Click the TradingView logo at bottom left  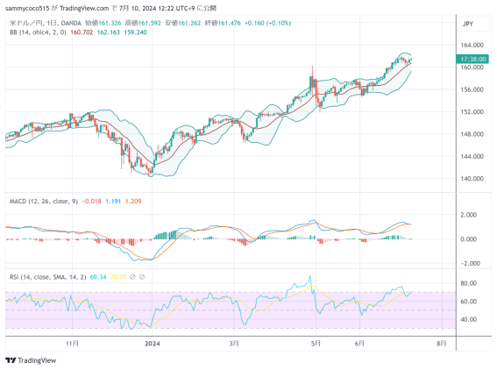[x=31, y=360]
